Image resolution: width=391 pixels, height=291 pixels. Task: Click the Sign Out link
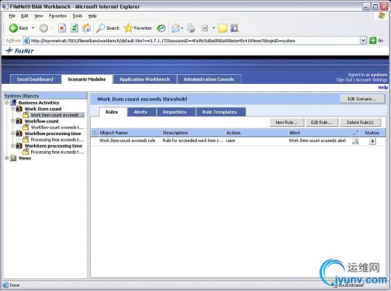(344, 80)
